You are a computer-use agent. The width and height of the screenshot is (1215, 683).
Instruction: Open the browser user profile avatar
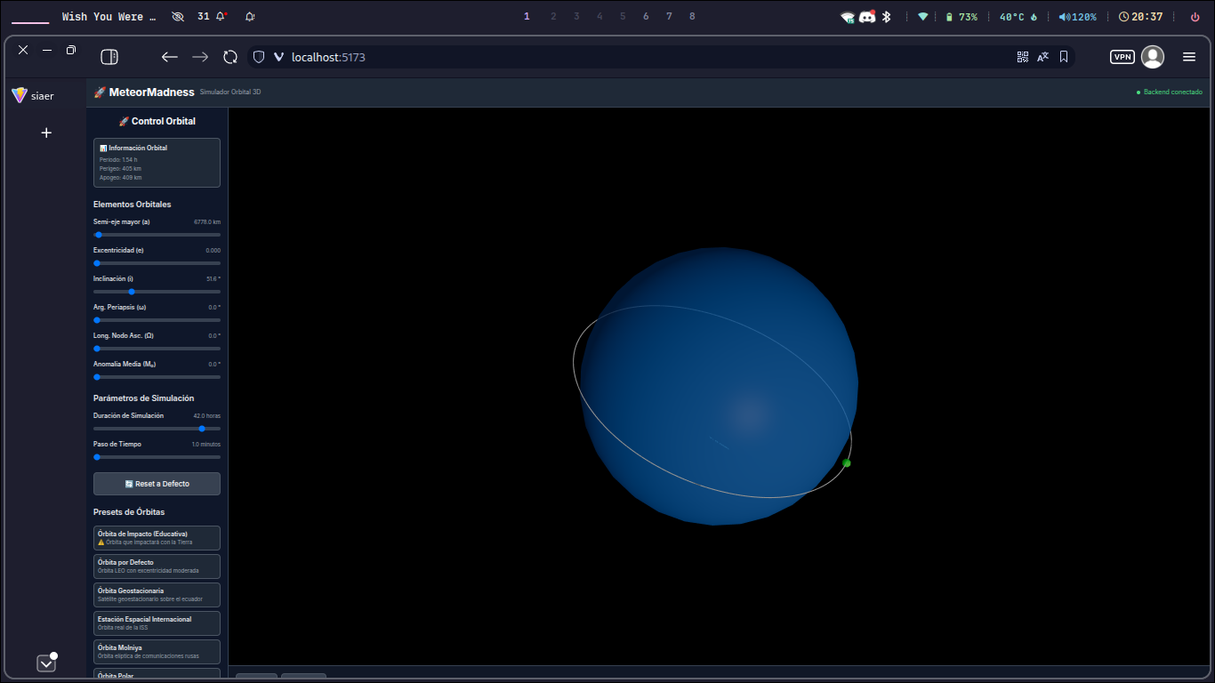(x=1153, y=57)
